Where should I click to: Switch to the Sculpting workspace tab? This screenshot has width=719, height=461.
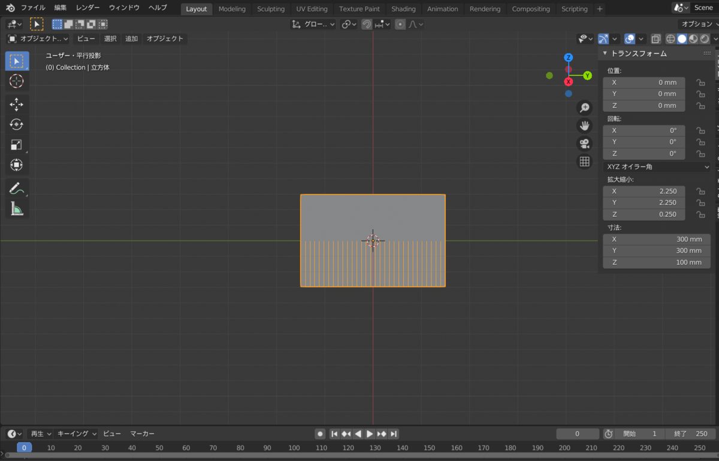[x=271, y=9]
